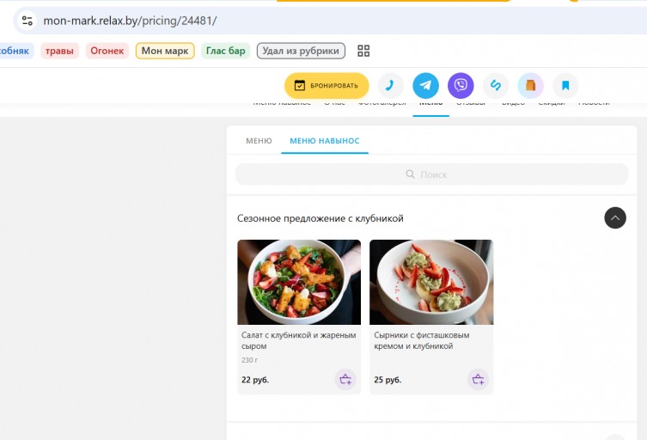Click the phone call icon

click(x=390, y=85)
